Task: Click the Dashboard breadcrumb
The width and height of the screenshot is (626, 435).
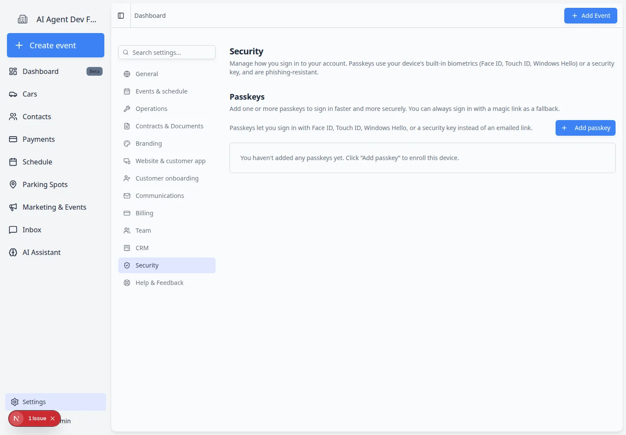Action: 150,16
